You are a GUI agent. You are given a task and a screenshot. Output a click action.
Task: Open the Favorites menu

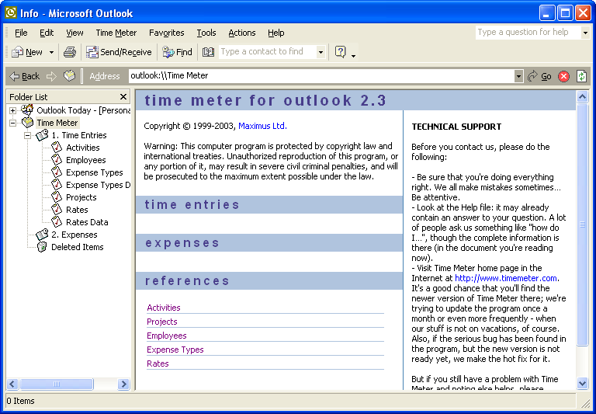click(167, 33)
